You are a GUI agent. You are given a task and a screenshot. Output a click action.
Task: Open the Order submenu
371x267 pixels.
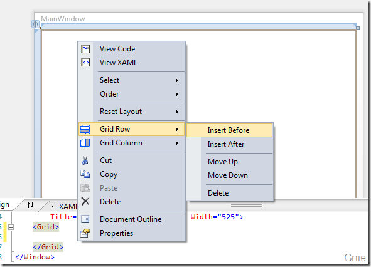pos(131,94)
